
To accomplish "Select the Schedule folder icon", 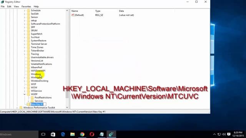I will (x=28, y=10).
